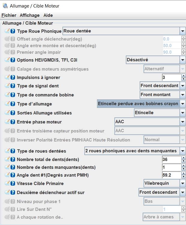Open the Aide menu
Image resolution: width=186 pixels, height=225 pixels.
(x=48, y=15)
